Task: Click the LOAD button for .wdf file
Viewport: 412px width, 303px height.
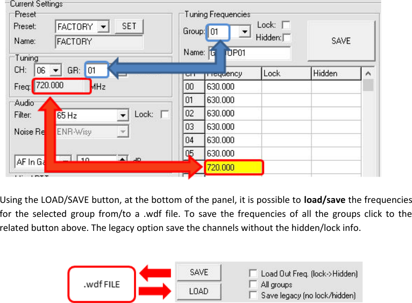Action: 199,291
